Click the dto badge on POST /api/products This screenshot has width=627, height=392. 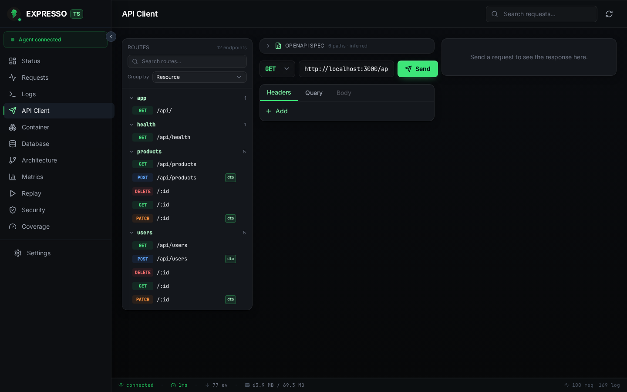coord(230,177)
